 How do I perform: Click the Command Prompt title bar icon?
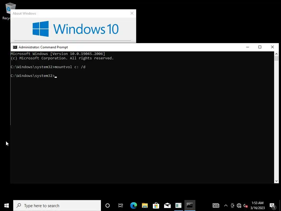tap(15, 47)
